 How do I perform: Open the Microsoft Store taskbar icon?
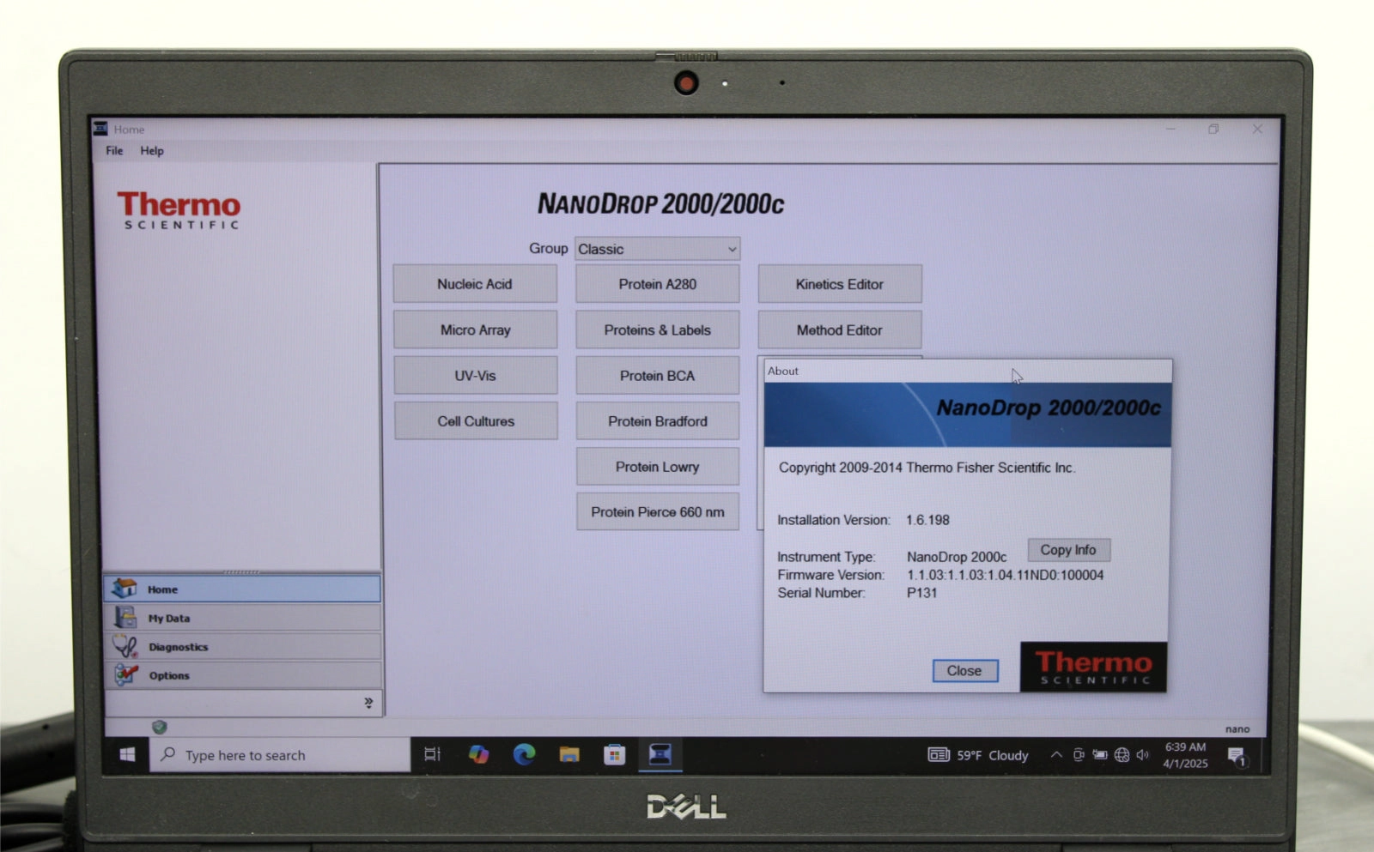click(x=614, y=754)
